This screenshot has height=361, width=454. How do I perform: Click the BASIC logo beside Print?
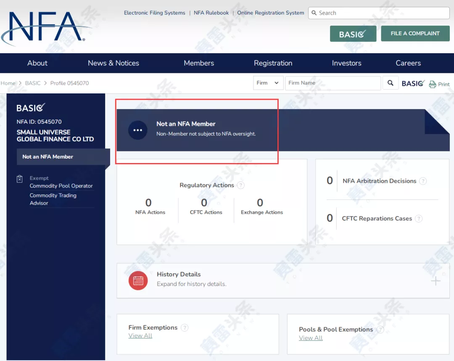413,83
